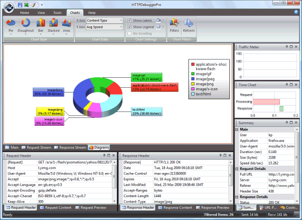
Task: Switch to the Request Preview tab
Action: click(91, 208)
